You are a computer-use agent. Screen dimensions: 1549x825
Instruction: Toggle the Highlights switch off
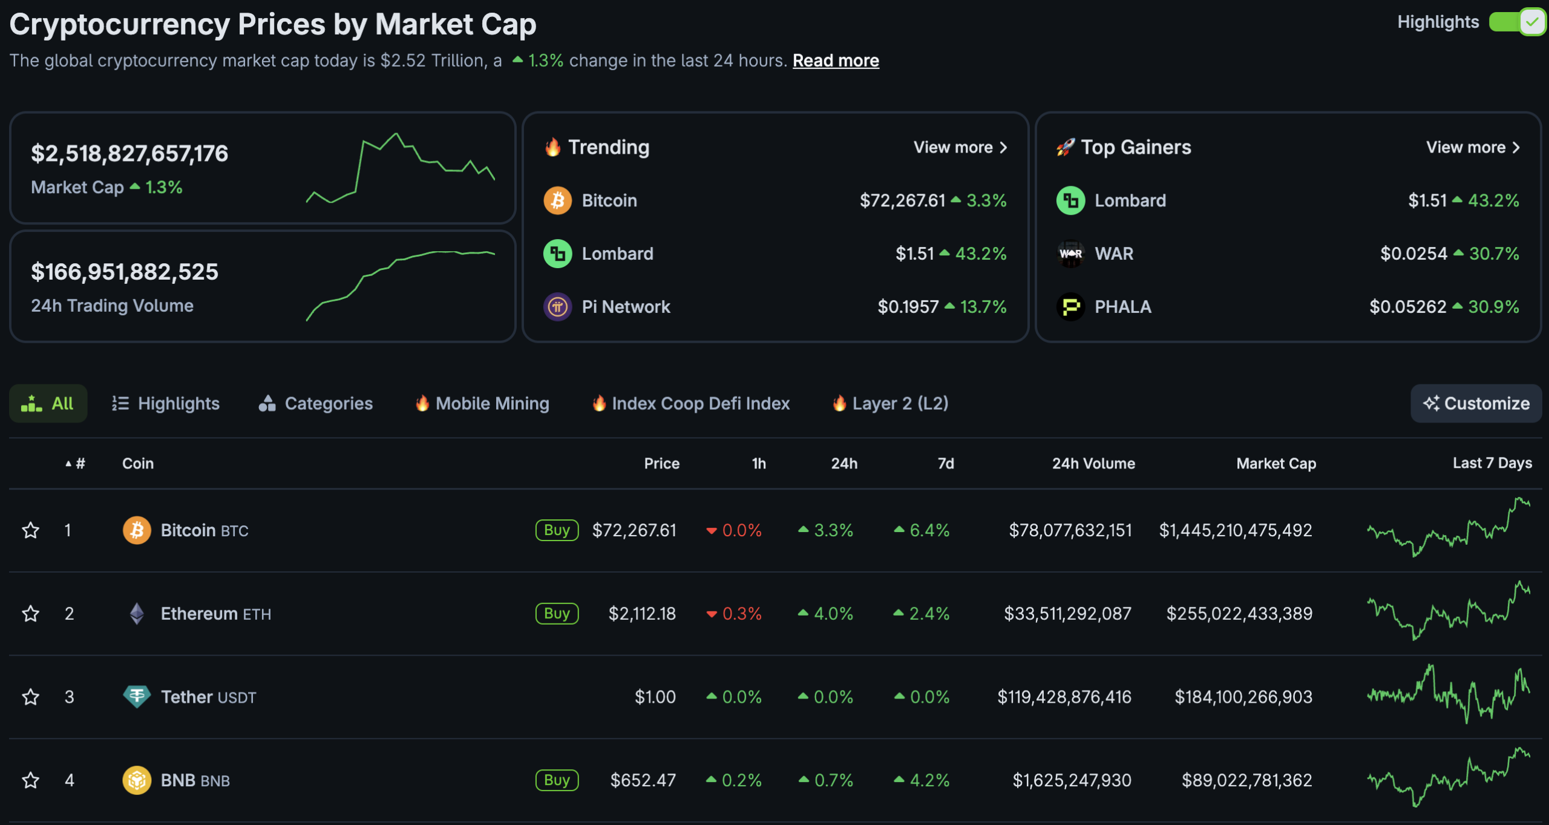[1517, 22]
